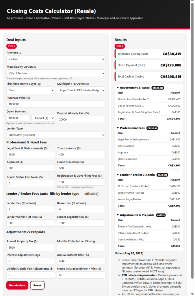
Task: Click info icon next to First-time Home Buyer
Action: (x=39, y=84)
